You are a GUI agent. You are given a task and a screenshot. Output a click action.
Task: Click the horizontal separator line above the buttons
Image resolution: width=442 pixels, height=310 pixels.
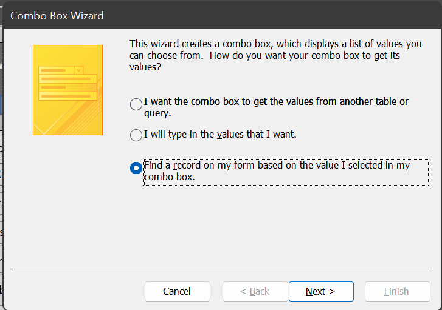(x=222, y=269)
